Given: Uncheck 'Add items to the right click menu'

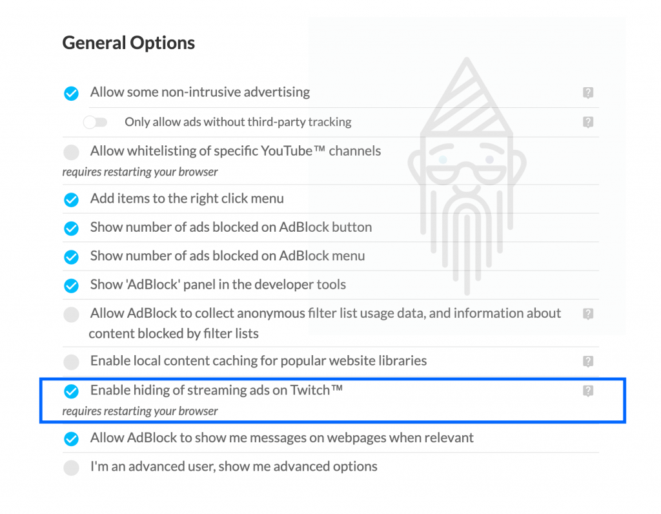Looking at the screenshot, I should (x=71, y=200).
